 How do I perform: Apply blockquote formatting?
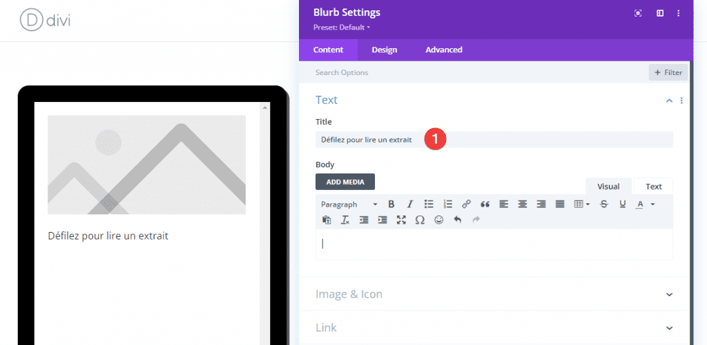[x=485, y=205]
